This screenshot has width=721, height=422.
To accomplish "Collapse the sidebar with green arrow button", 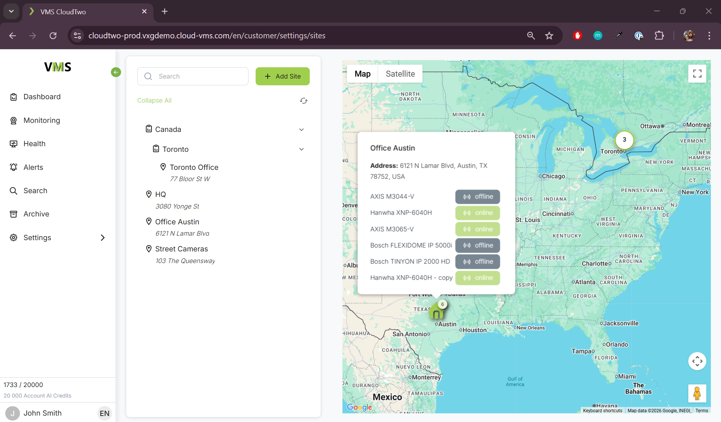I will tap(116, 72).
